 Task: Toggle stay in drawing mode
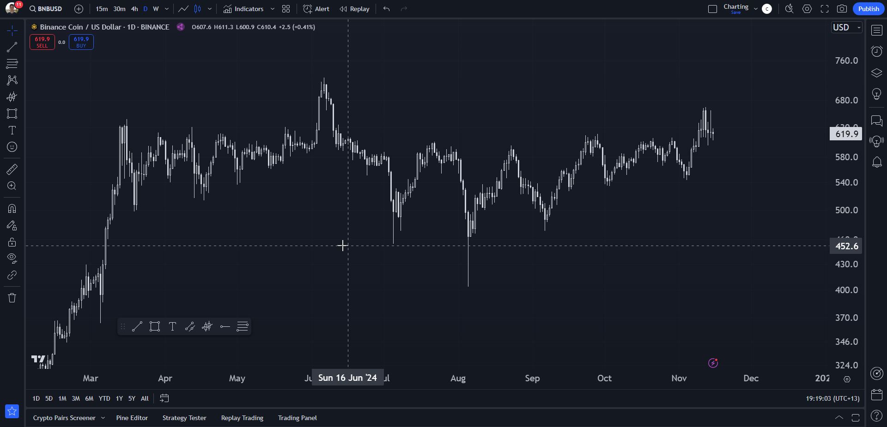12,225
